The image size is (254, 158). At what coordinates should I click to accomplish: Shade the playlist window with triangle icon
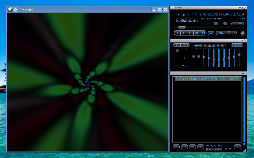tap(242, 73)
